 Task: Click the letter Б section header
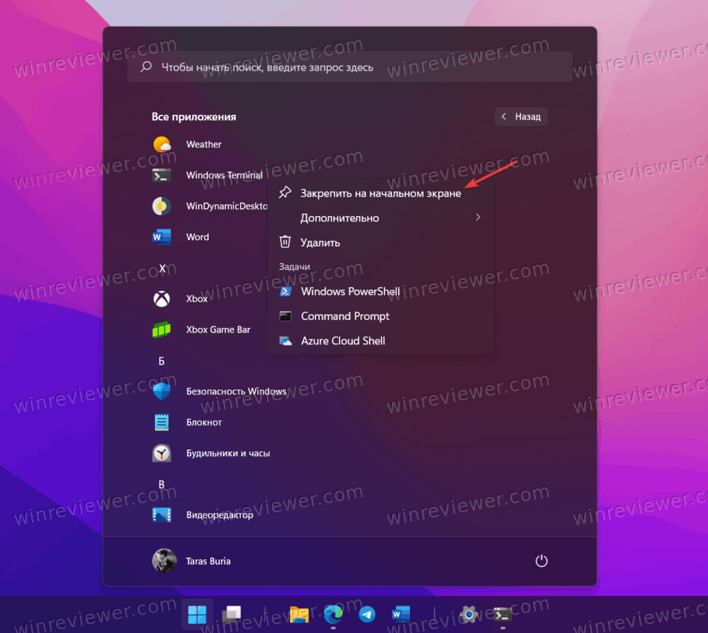tap(162, 361)
